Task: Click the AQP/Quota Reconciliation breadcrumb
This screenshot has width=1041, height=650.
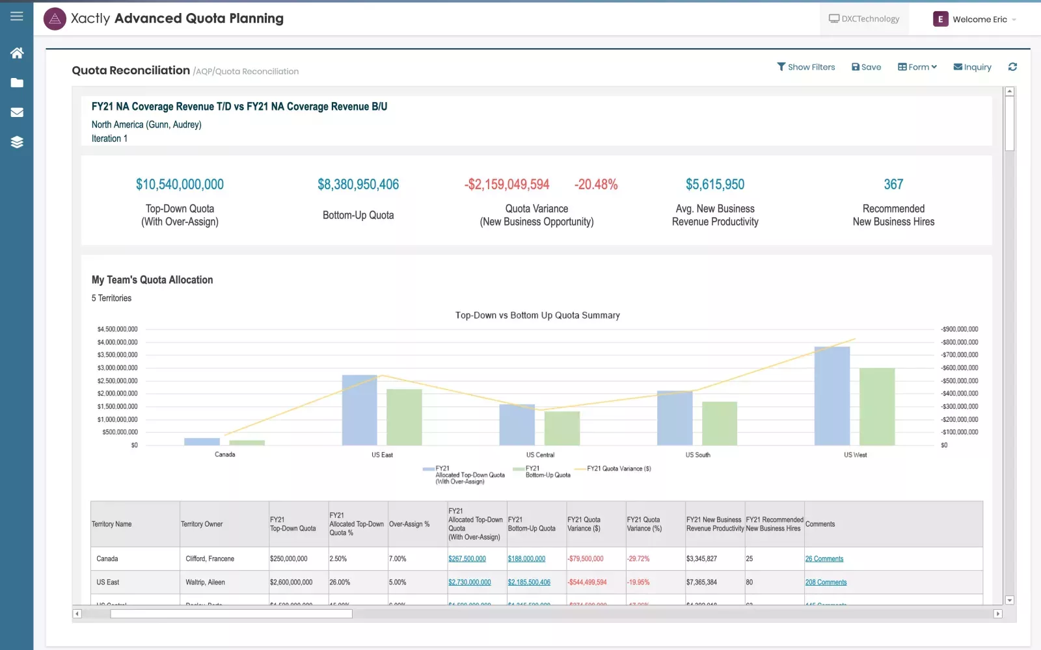Action: coord(246,71)
